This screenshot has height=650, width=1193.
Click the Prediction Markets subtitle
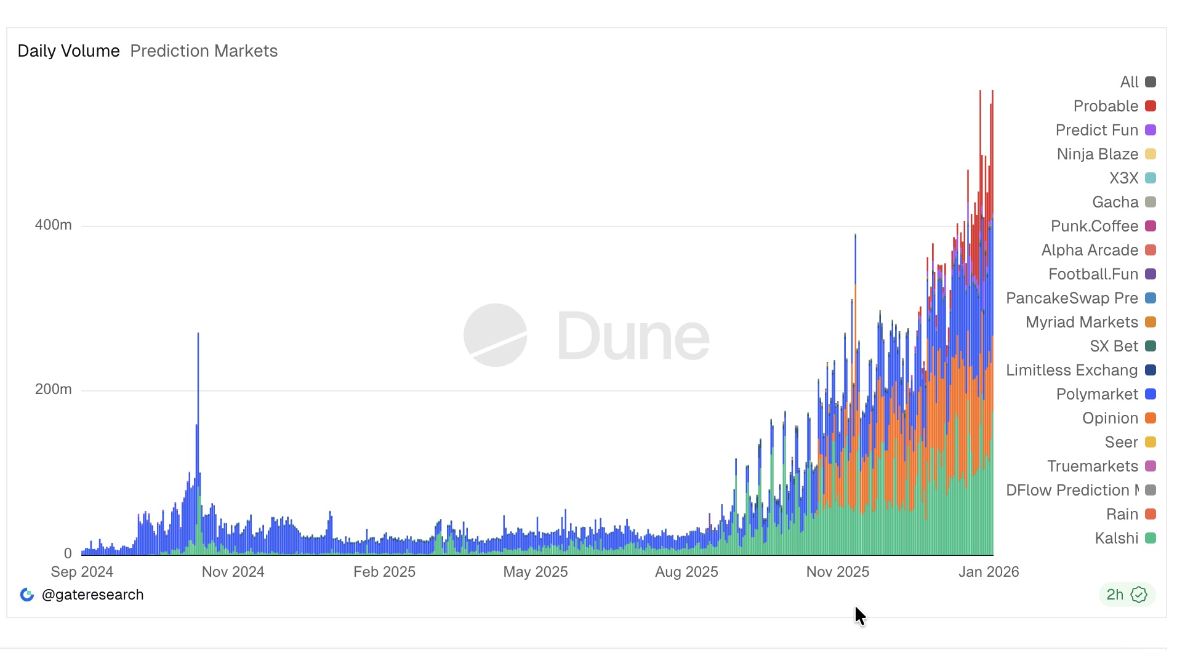(204, 51)
